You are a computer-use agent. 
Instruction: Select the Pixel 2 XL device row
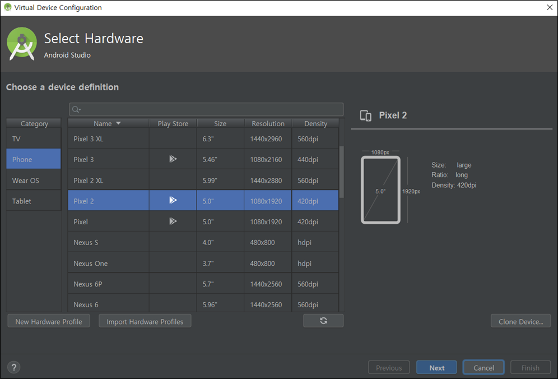(203, 180)
